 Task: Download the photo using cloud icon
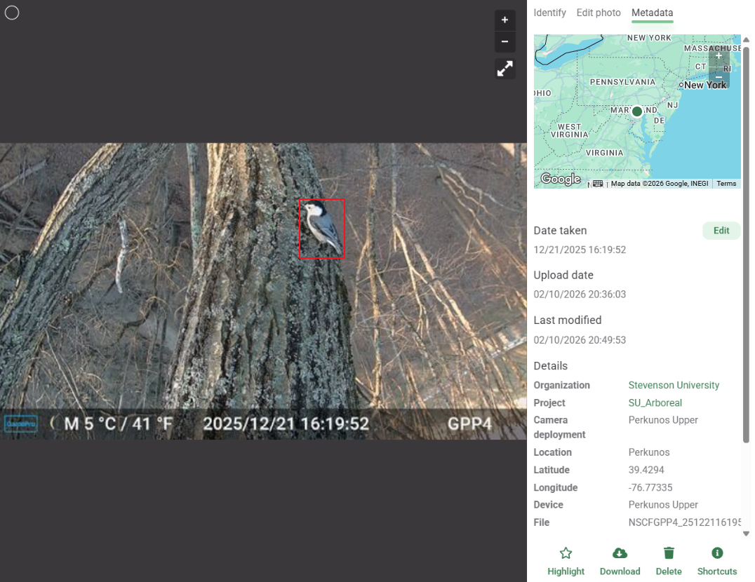[620, 553]
